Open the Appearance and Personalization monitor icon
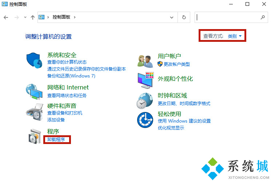 pyautogui.click(x=146, y=80)
